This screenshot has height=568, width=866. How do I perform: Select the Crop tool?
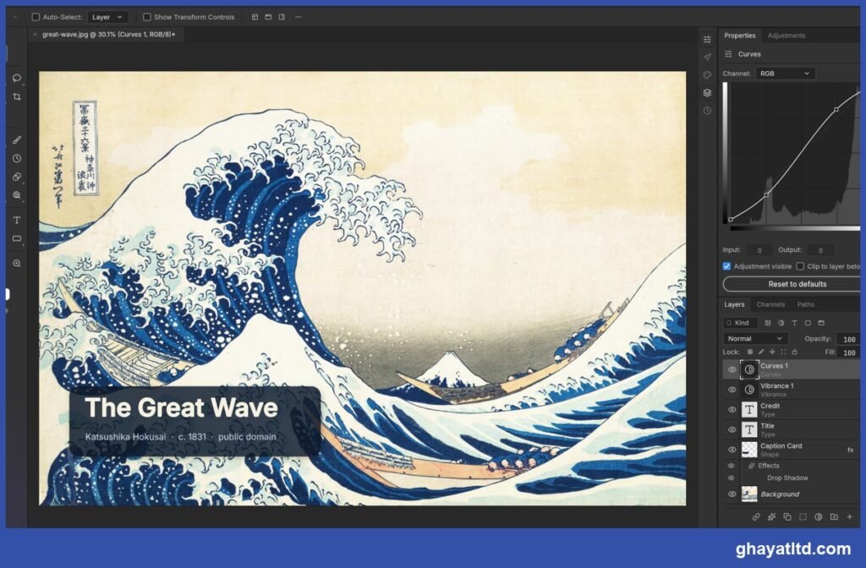(x=17, y=96)
